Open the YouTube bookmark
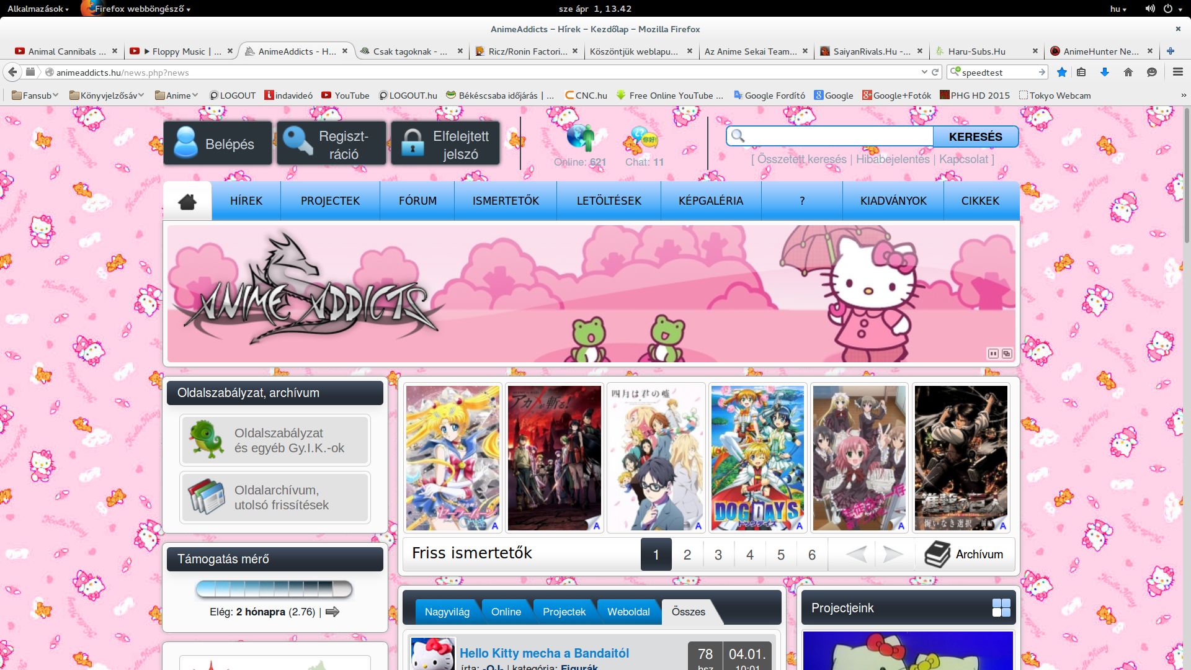 pyautogui.click(x=346, y=96)
